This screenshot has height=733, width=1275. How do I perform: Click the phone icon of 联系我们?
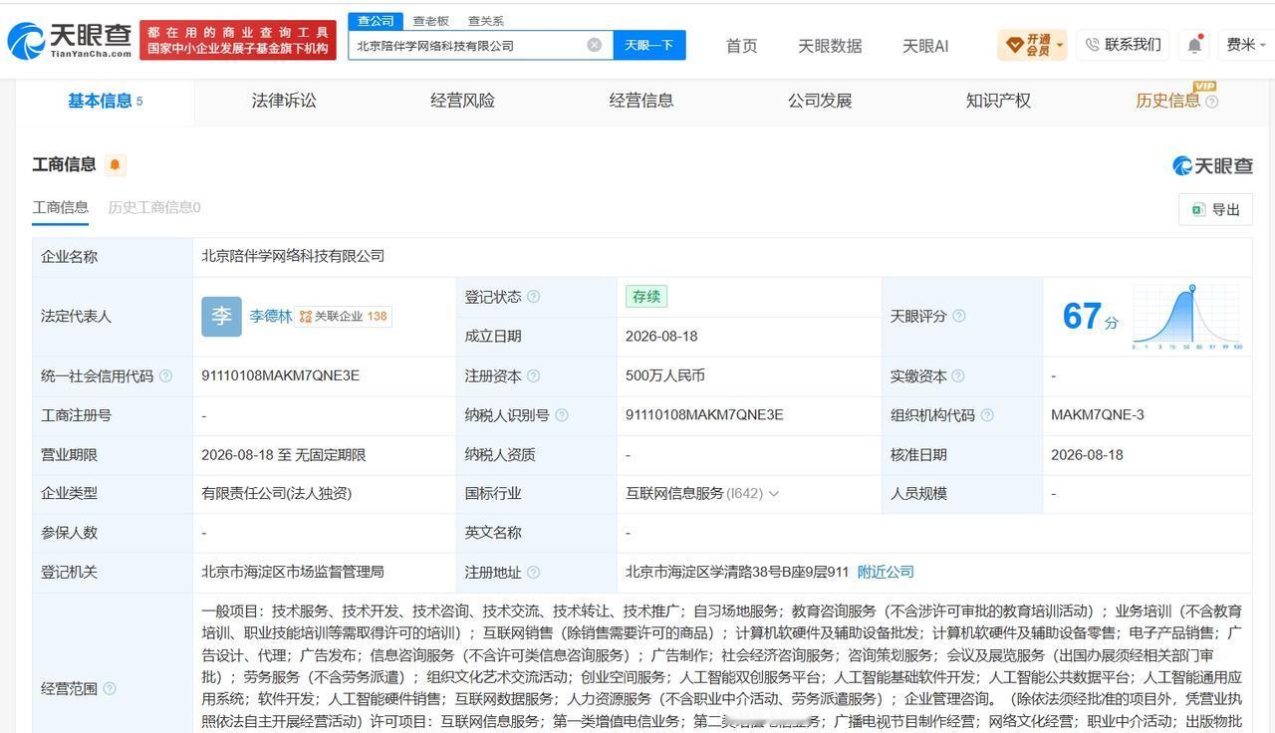tap(1092, 45)
